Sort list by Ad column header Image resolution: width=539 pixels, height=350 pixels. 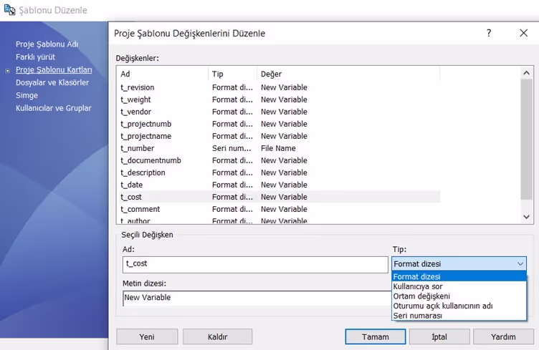tap(163, 74)
